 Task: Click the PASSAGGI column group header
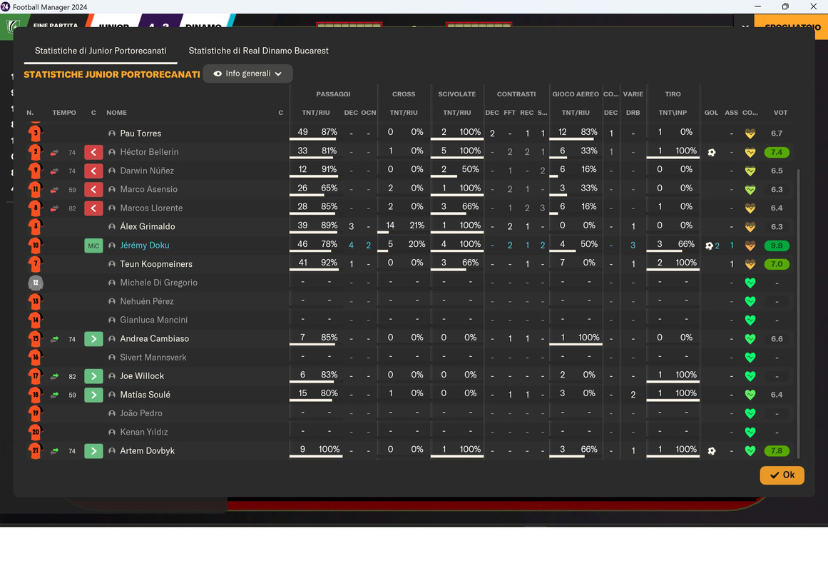point(333,94)
